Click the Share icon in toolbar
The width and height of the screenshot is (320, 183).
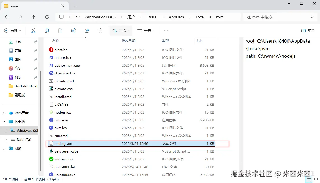point(87,31)
